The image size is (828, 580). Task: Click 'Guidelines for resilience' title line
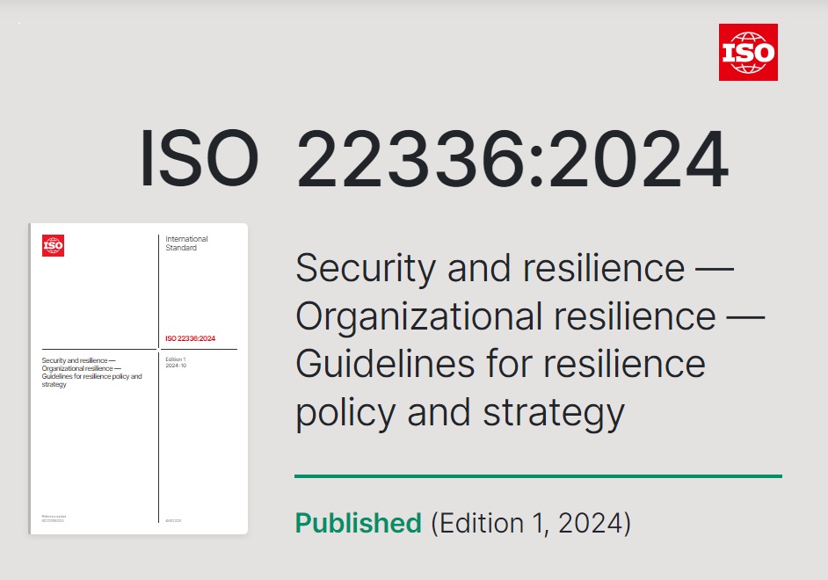click(x=501, y=364)
